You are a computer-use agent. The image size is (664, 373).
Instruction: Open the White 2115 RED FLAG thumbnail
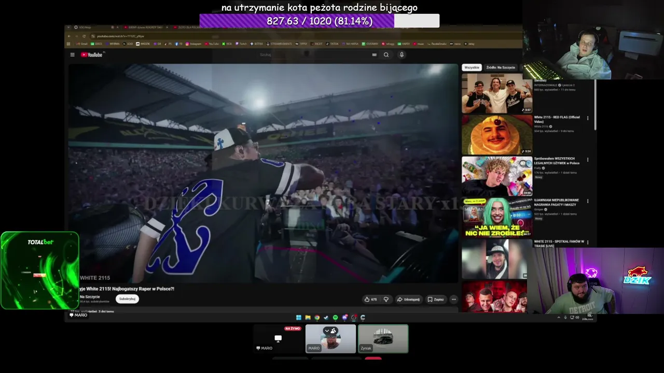(x=497, y=135)
